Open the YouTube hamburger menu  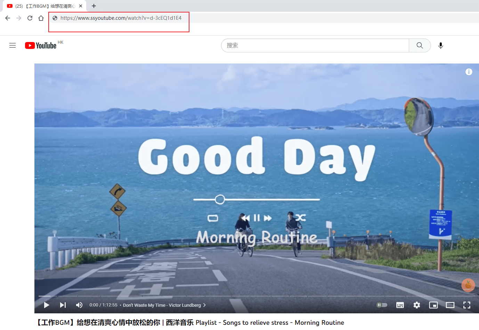click(x=13, y=45)
